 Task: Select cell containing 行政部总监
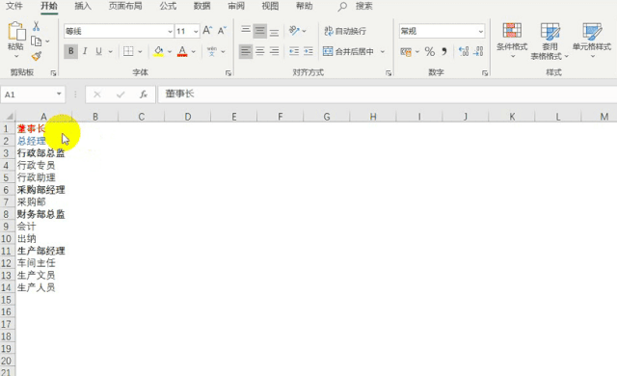click(x=43, y=152)
